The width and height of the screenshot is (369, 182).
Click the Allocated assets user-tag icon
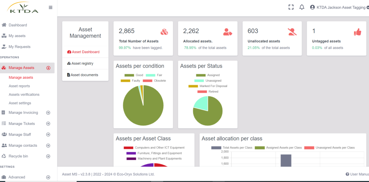pos(227,32)
